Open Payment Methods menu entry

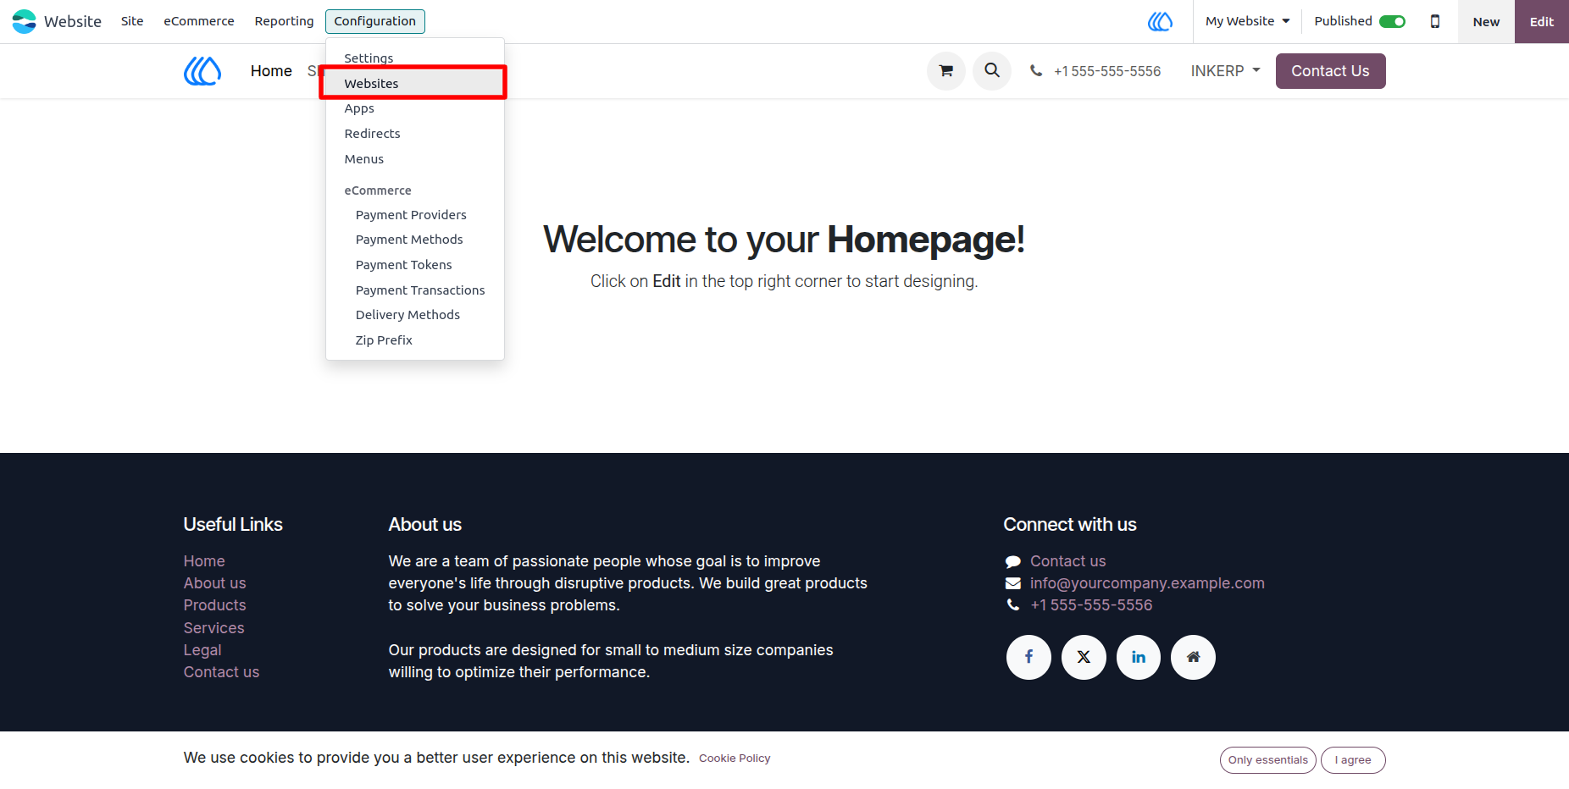[415, 240]
